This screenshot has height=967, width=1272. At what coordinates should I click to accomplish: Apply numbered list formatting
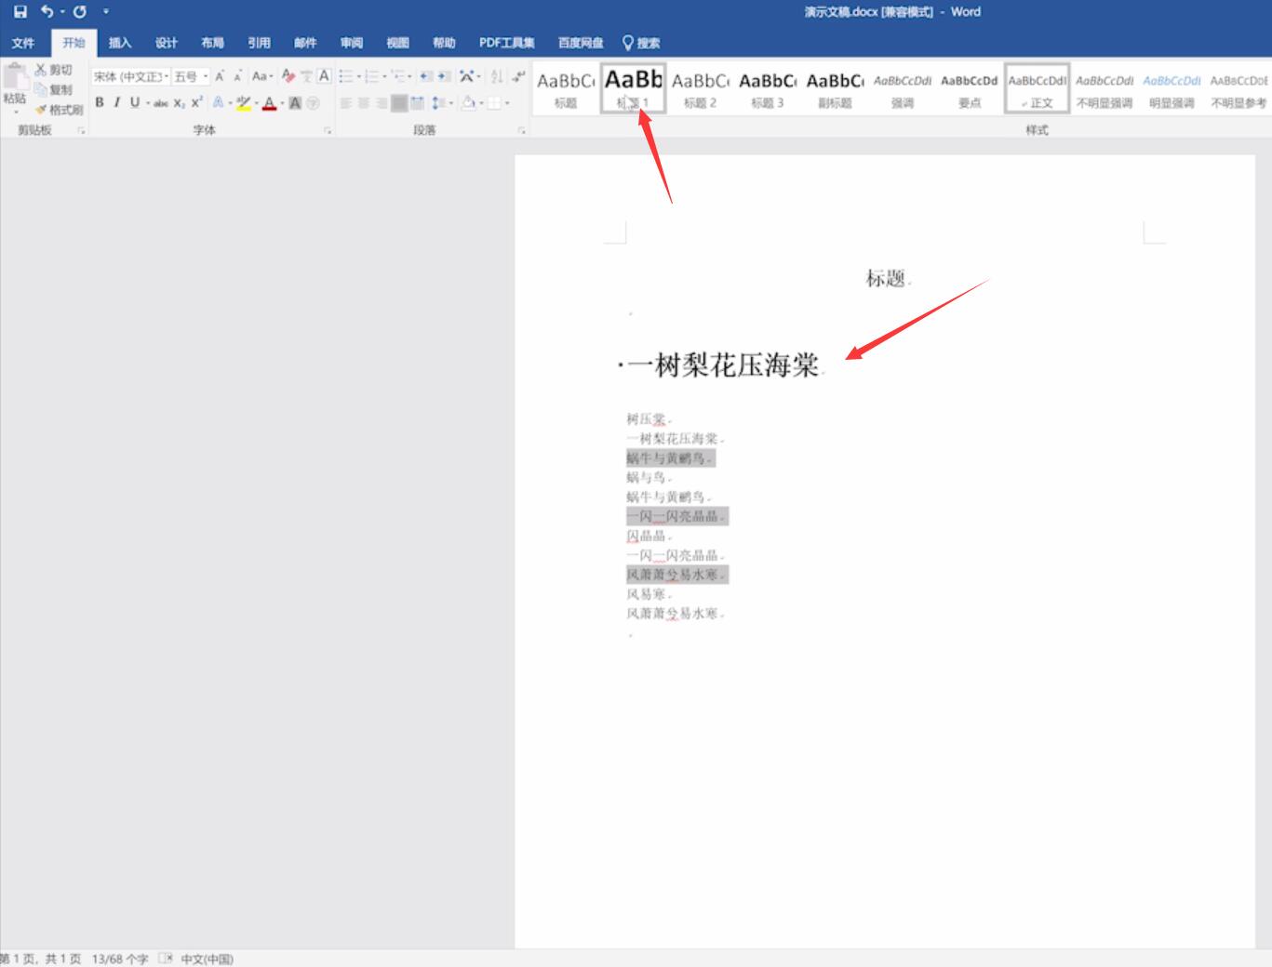pyautogui.click(x=372, y=76)
